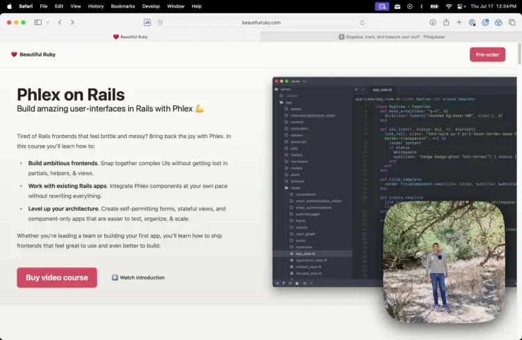522x340 pixels.
Task: Open the Apple menu
Action: click(x=9, y=6)
